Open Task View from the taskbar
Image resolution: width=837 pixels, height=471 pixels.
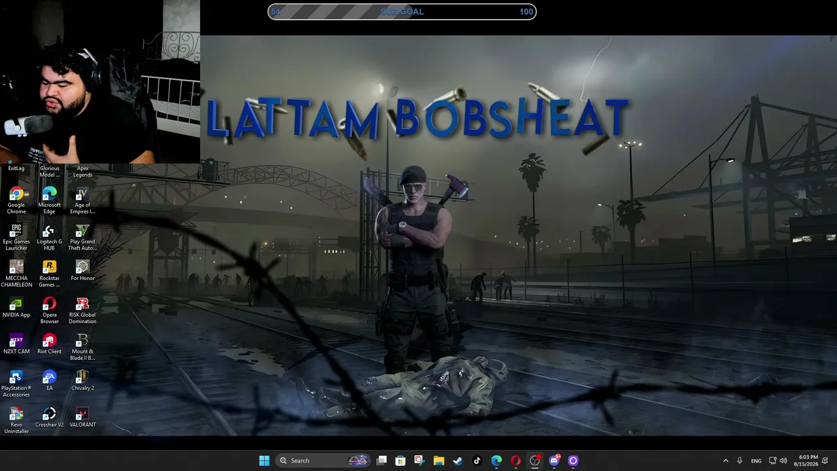point(382,461)
